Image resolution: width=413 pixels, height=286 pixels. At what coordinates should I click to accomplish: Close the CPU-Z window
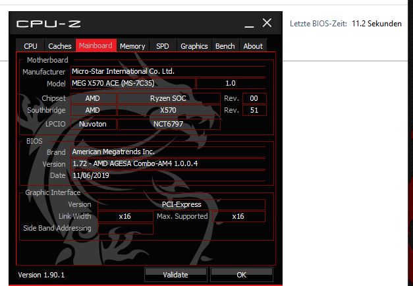(x=267, y=23)
